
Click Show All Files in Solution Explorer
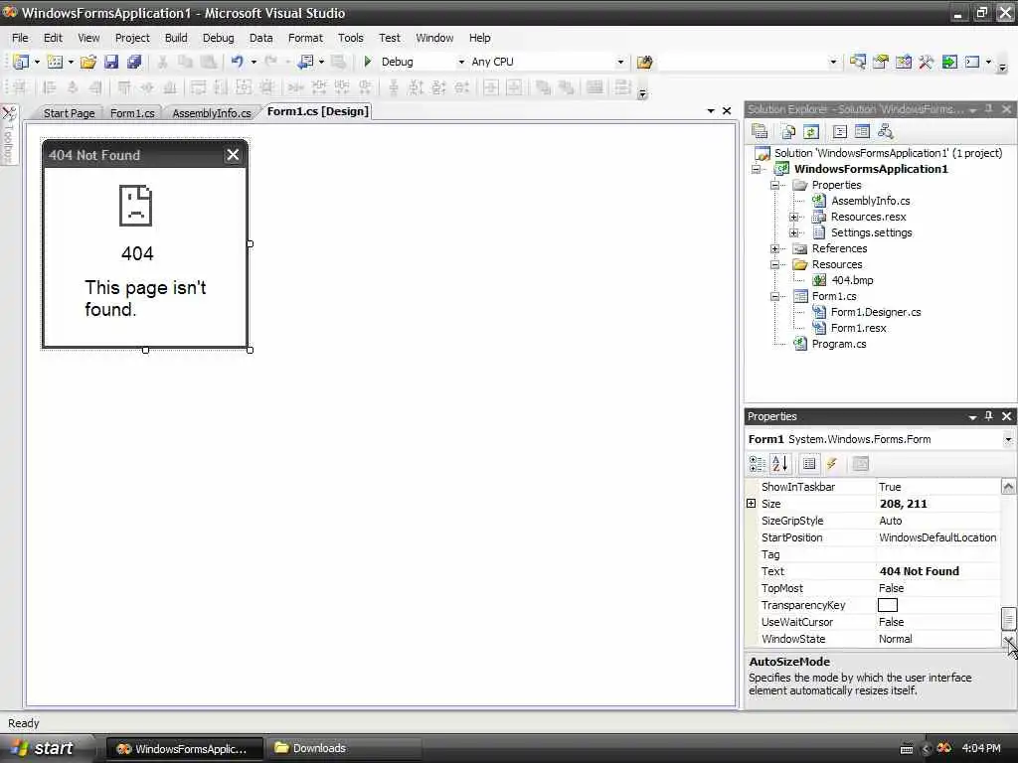coord(788,132)
